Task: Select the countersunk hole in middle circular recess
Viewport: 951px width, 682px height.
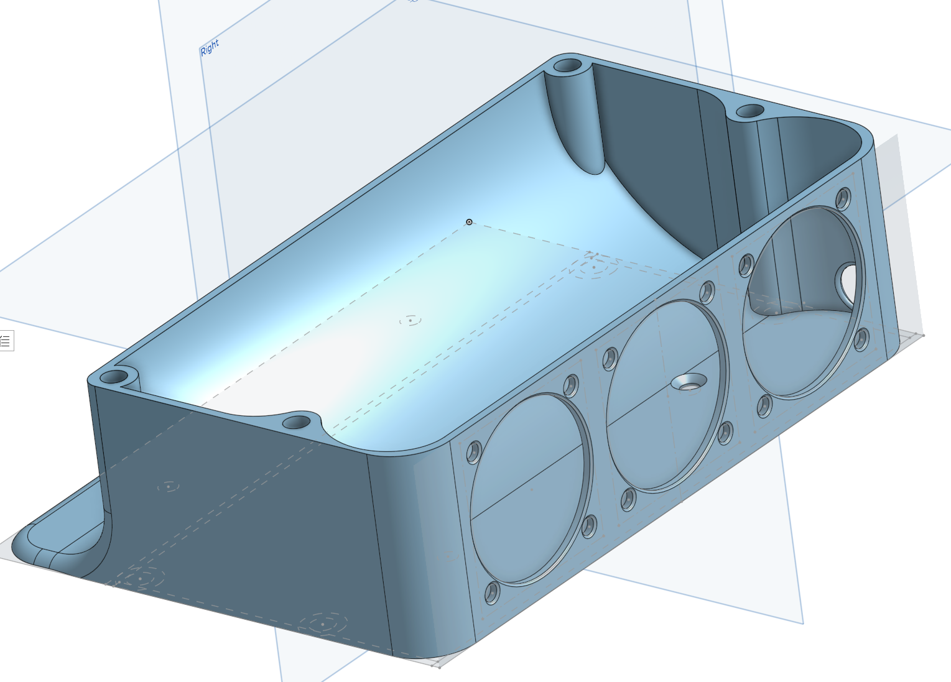Action: [x=689, y=382]
